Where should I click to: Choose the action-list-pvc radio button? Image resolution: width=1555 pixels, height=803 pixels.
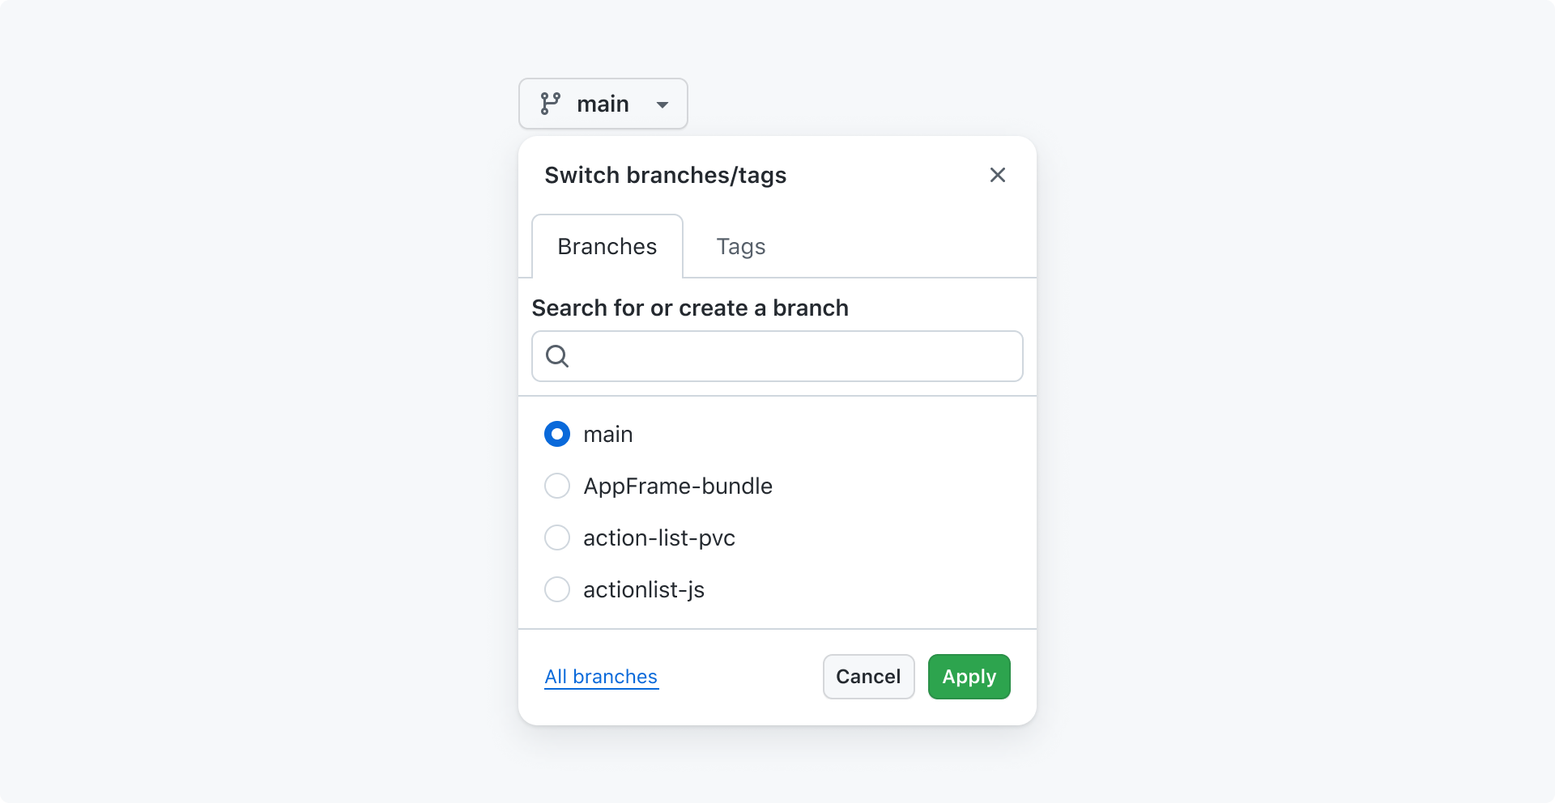(557, 537)
